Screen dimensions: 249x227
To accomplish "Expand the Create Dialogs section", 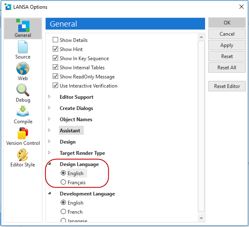I will coord(49,108).
